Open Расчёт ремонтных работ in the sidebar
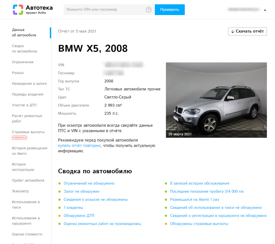This screenshot has width=275, height=244. pos(27,118)
